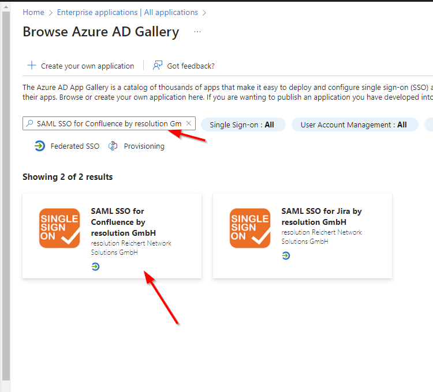The image size is (433, 392).
Task: Open the User Account Management filter
Action: tap(354, 125)
